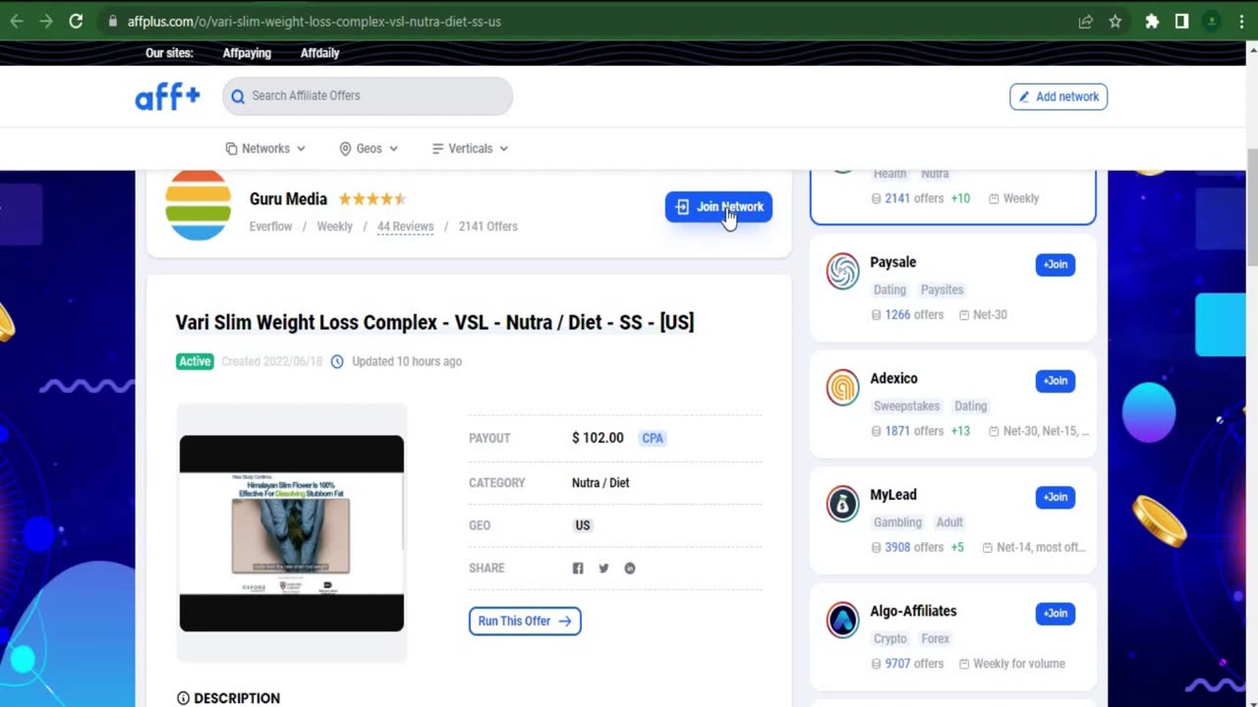Screen dimensions: 1258x707
Task: Open the browser extensions puzzle icon
Action: 1152,21
